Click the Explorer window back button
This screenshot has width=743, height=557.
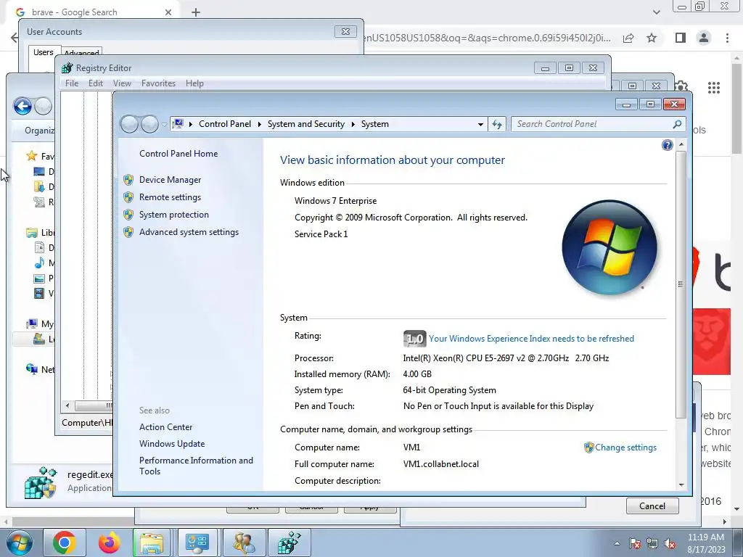click(x=22, y=106)
